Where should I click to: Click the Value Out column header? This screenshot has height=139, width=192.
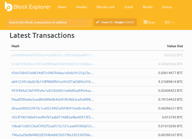coord(175,46)
